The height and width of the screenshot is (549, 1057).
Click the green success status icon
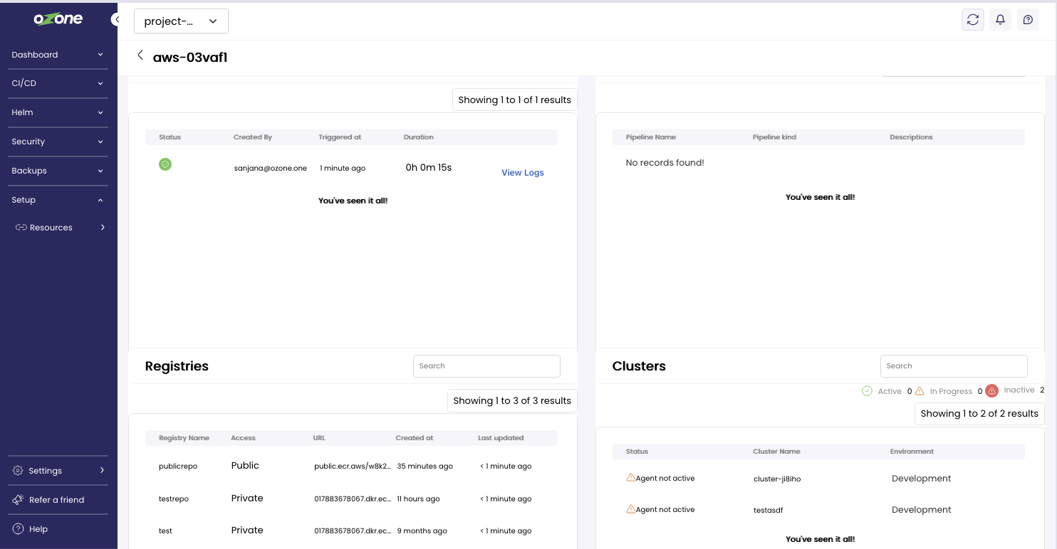click(x=165, y=164)
